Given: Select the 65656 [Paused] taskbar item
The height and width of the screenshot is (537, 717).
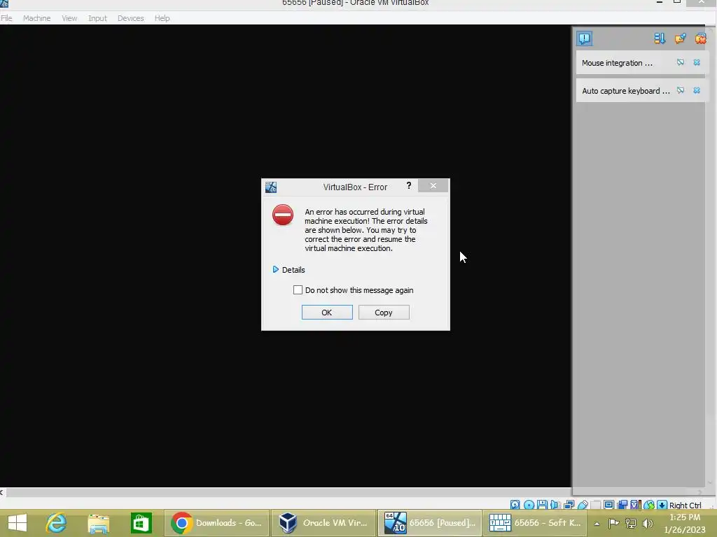Looking at the screenshot, I should [430, 523].
